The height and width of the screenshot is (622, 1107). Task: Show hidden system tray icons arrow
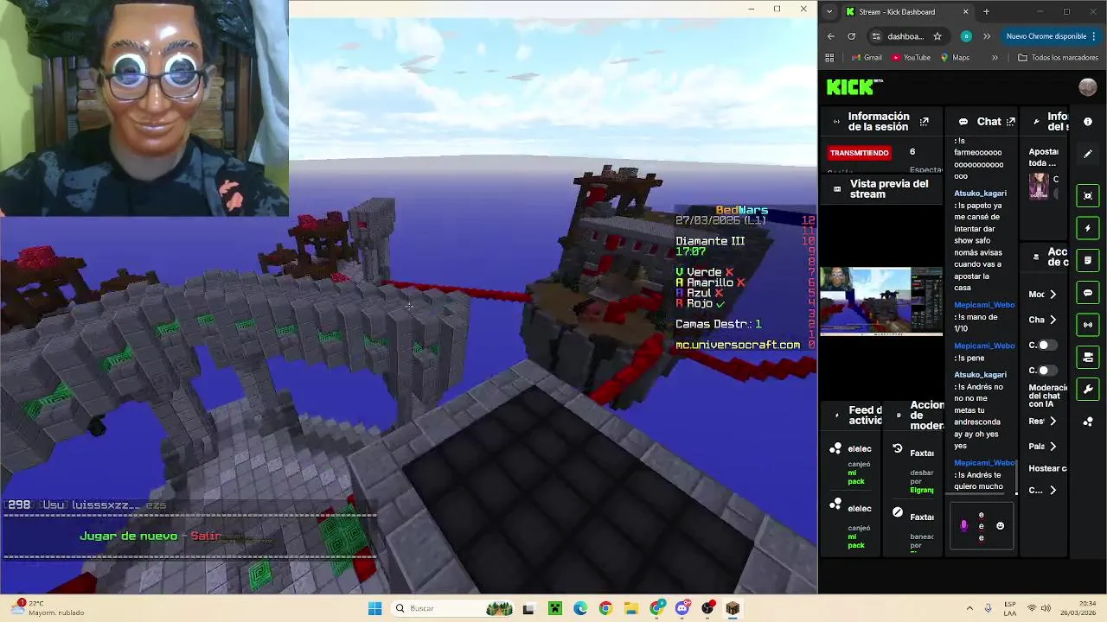click(x=969, y=608)
